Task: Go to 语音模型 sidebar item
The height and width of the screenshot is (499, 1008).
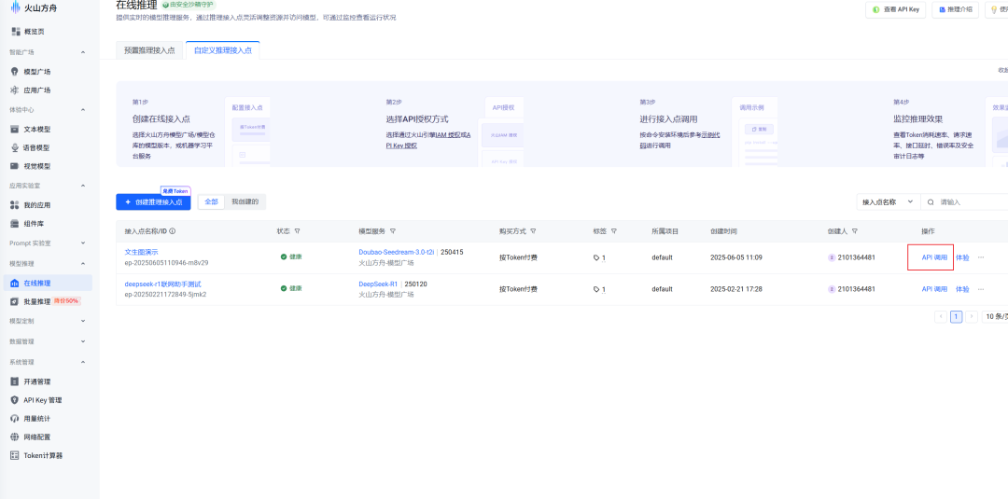Action: [x=36, y=147]
